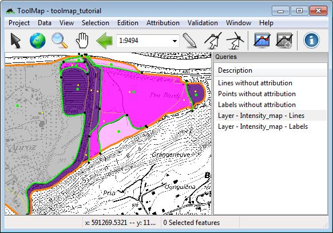Select the pencil draw tool
Image resolution: width=333 pixels, height=233 pixels.
tap(189, 40)
